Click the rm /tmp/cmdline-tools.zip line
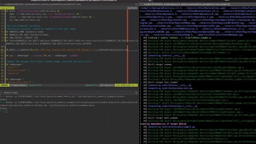 [x=25, y=20]
